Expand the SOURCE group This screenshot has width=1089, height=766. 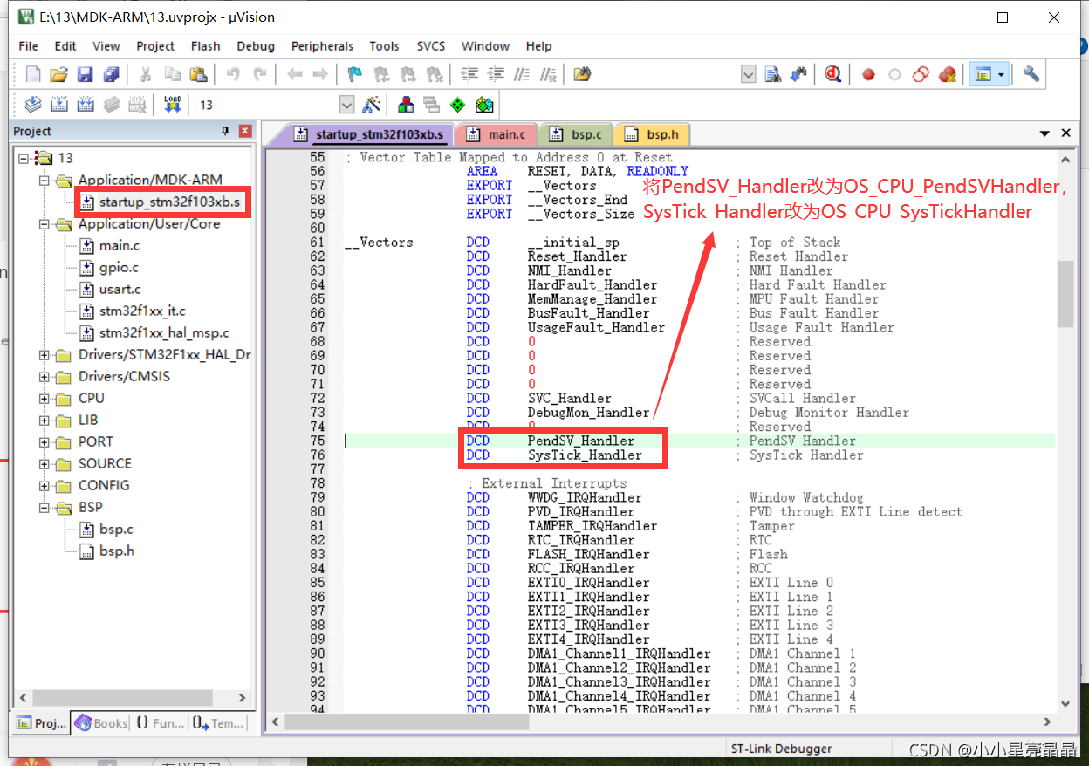pyautogui.click(x=45, y=463)
